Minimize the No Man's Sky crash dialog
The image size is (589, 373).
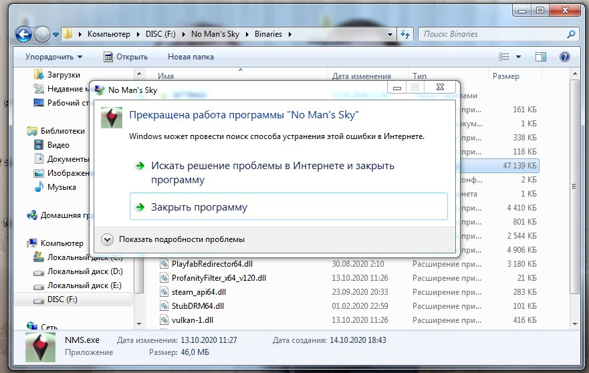[396, 88]
